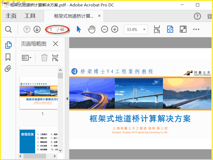Toggle the page thumbnails sidebar icon
Viewport: 213px width, 160px height.
9,45
